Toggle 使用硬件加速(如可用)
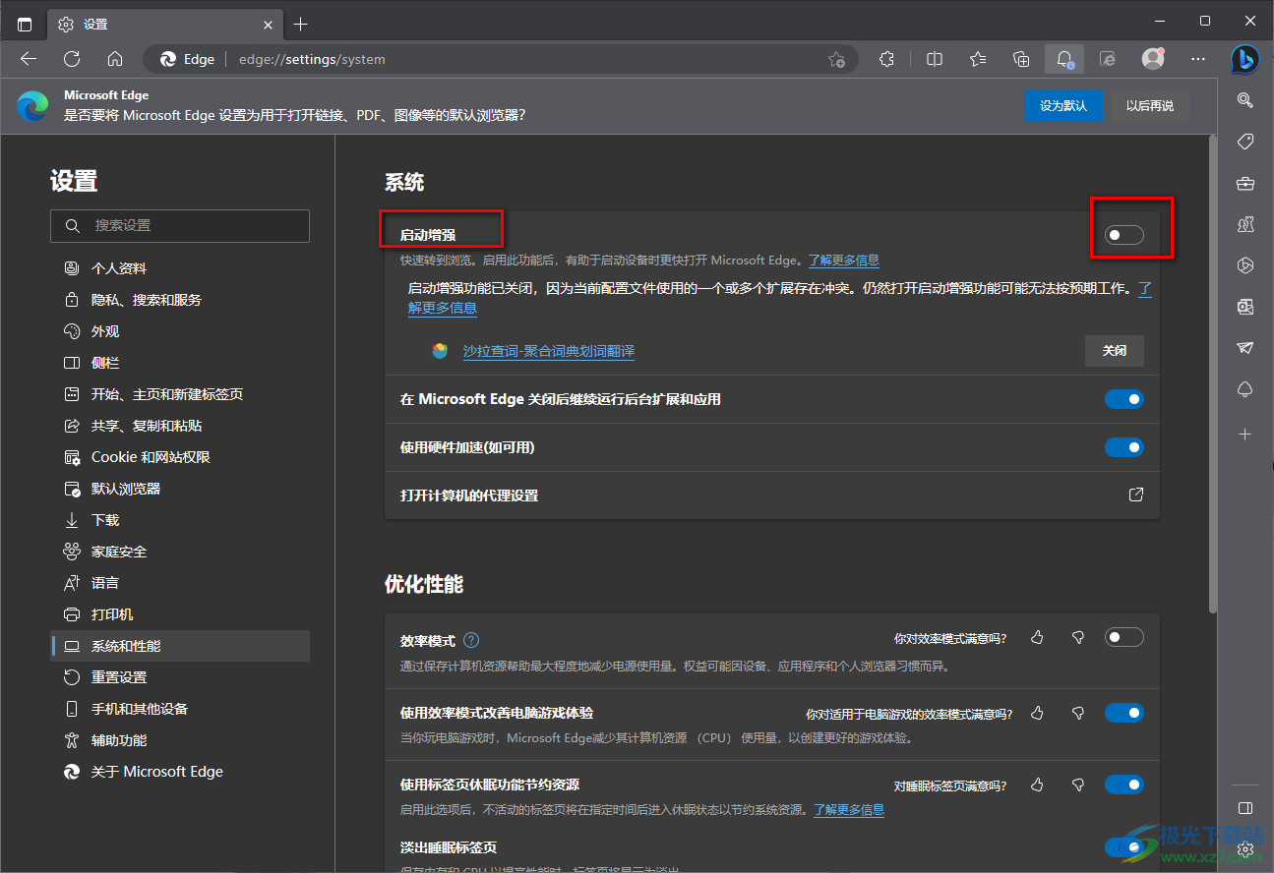1274x873 pixels. 1124,447
